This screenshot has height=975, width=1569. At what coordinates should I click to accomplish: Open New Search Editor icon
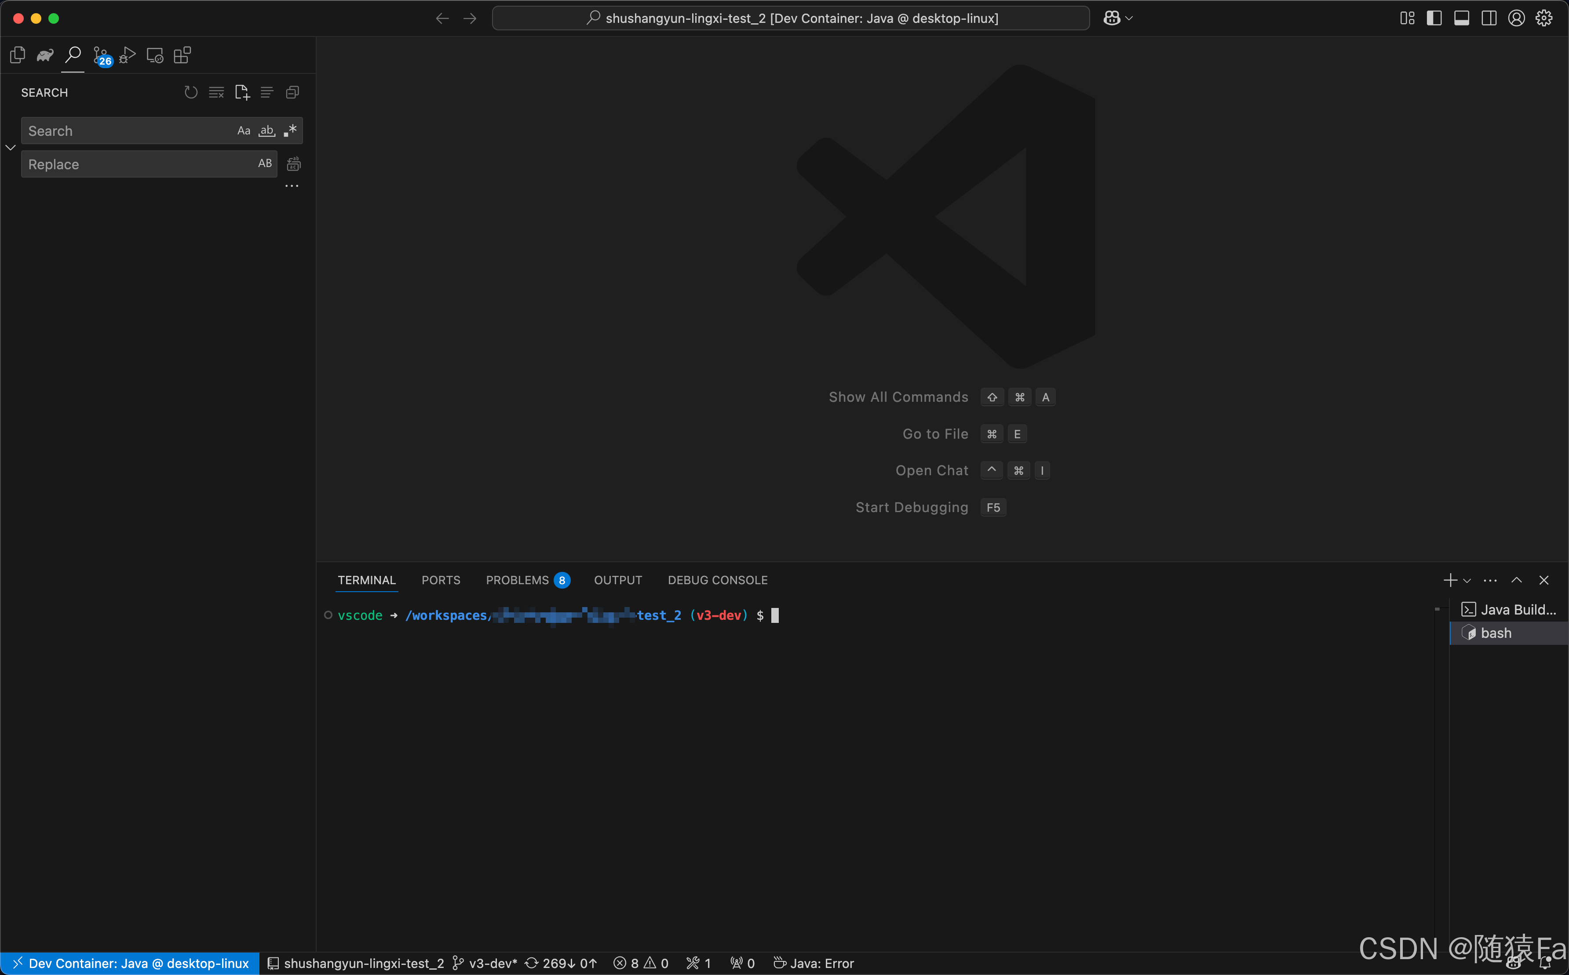242,92
